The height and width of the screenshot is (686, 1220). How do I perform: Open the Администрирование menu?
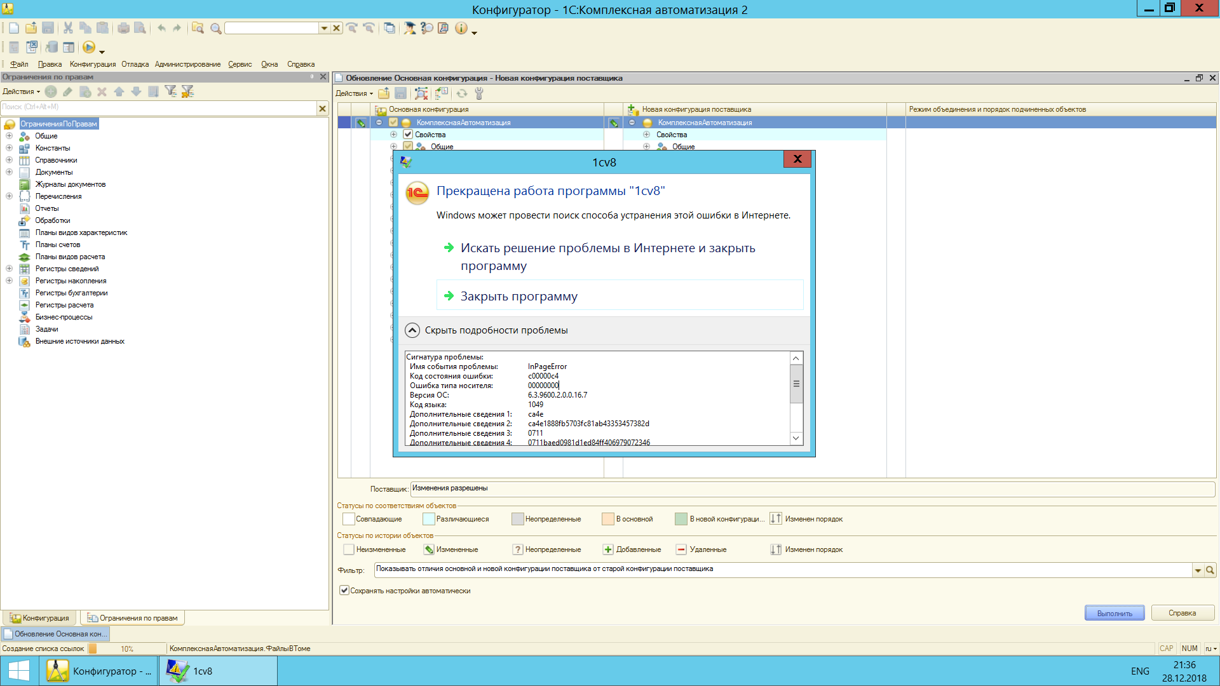187,64
